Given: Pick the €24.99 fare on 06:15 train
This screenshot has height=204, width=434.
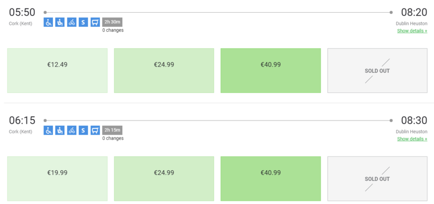Looking at the screenshot, I should [x=164, y=179].
